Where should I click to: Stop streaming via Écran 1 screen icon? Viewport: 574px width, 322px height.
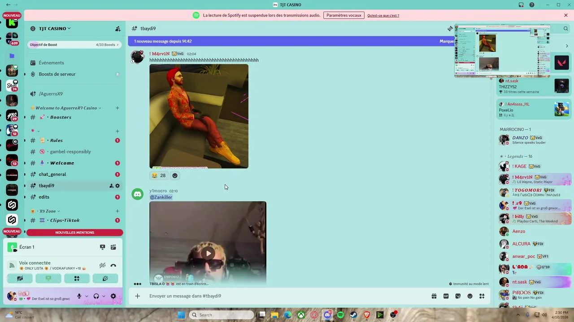coord(102,247)
